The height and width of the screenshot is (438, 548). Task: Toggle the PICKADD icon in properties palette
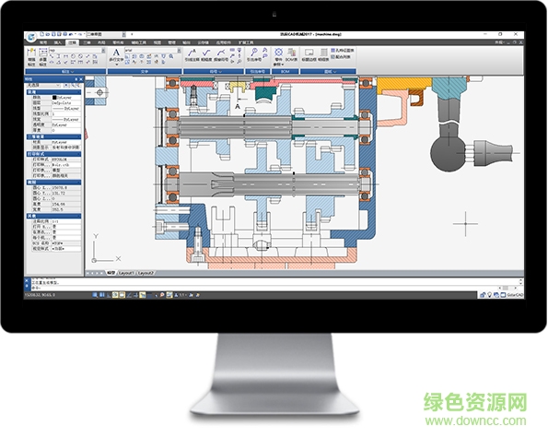coord(66,85)
